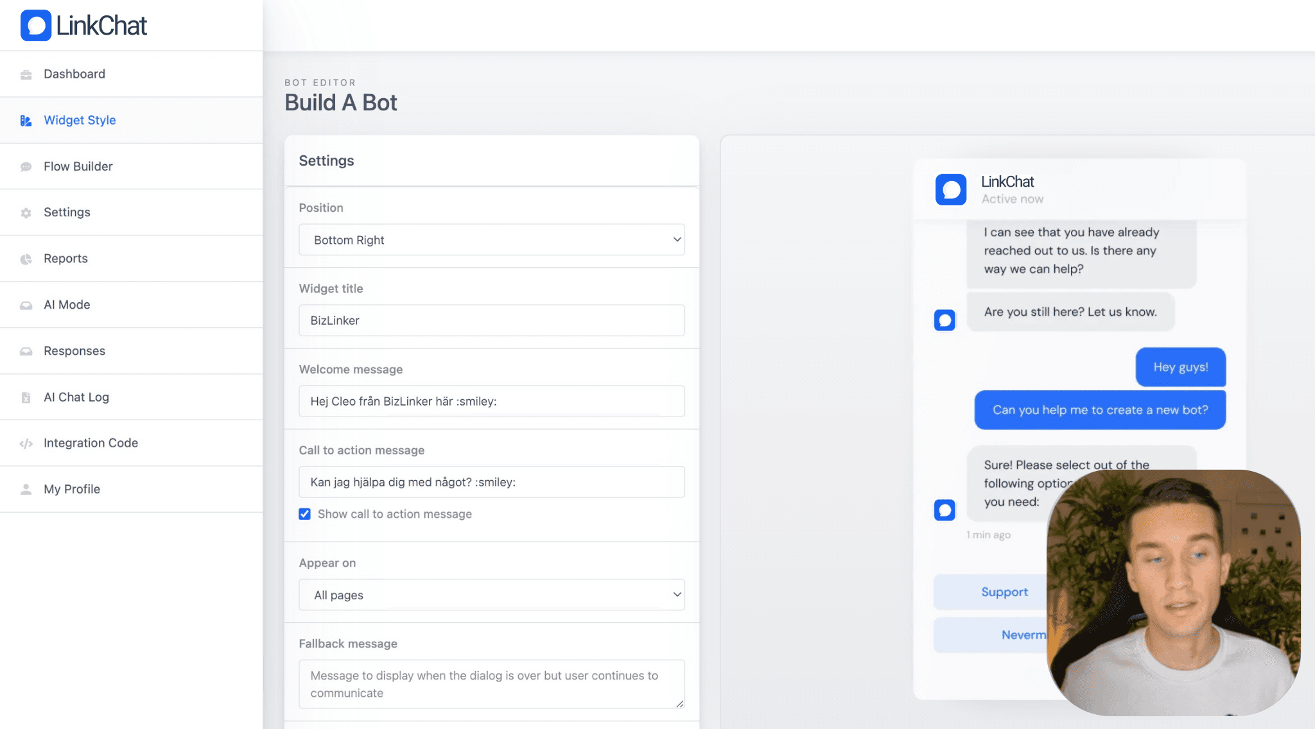Select Widget Style in the sidebar
Viewport: 1315px width, 729px height.
(x=132, y=120)
